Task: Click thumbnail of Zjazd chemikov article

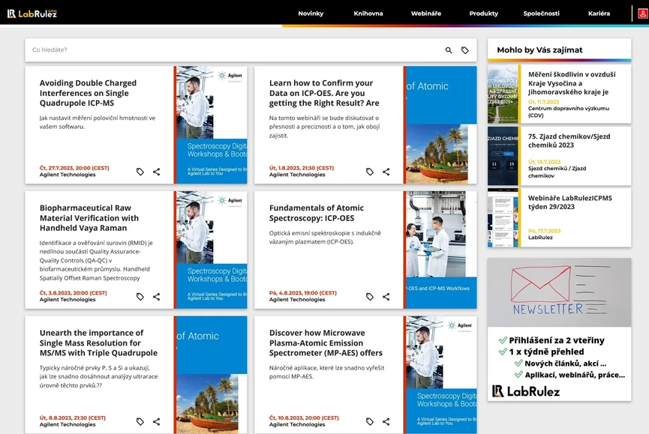Action: (503, 156)
